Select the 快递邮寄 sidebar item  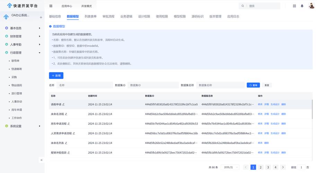coord(17,69)
